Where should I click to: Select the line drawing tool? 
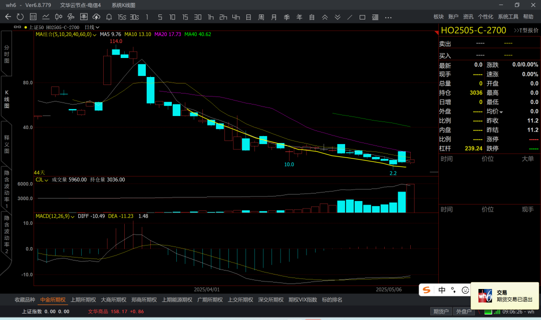point(350,17)
